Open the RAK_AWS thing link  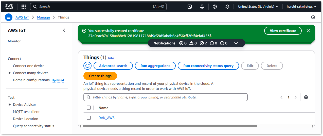pos(106,118)
